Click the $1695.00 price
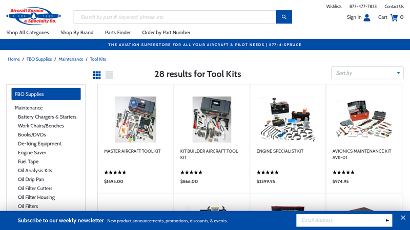410x230 pixels. (113, 181)
